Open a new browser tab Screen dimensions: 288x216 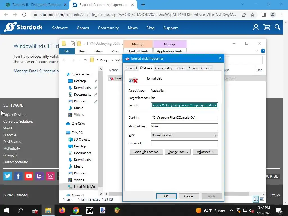(x=143, y=5)
